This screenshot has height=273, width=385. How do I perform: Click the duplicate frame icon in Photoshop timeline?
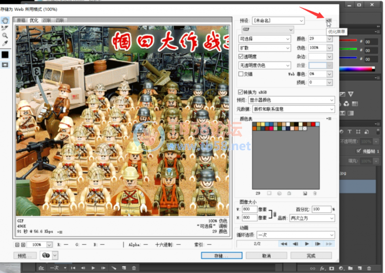(x=124, y=268)
